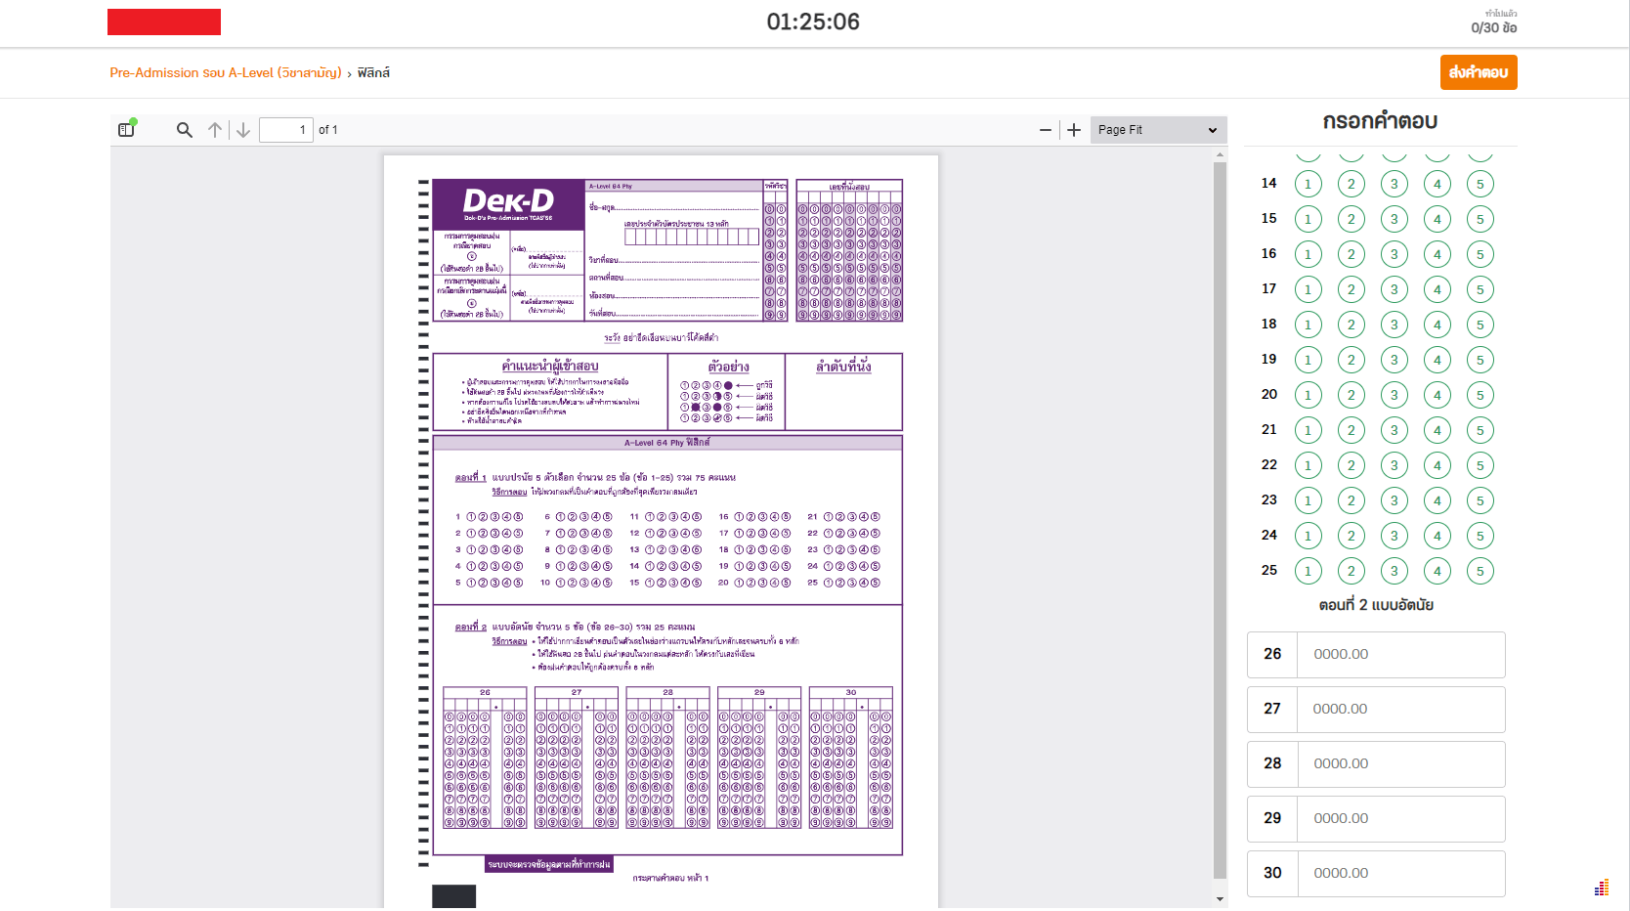Viewport: 1630px width, 911px height.
Task: Select answer 3 for question 14
Action: pyautogui.click(x=1394, y=183)
